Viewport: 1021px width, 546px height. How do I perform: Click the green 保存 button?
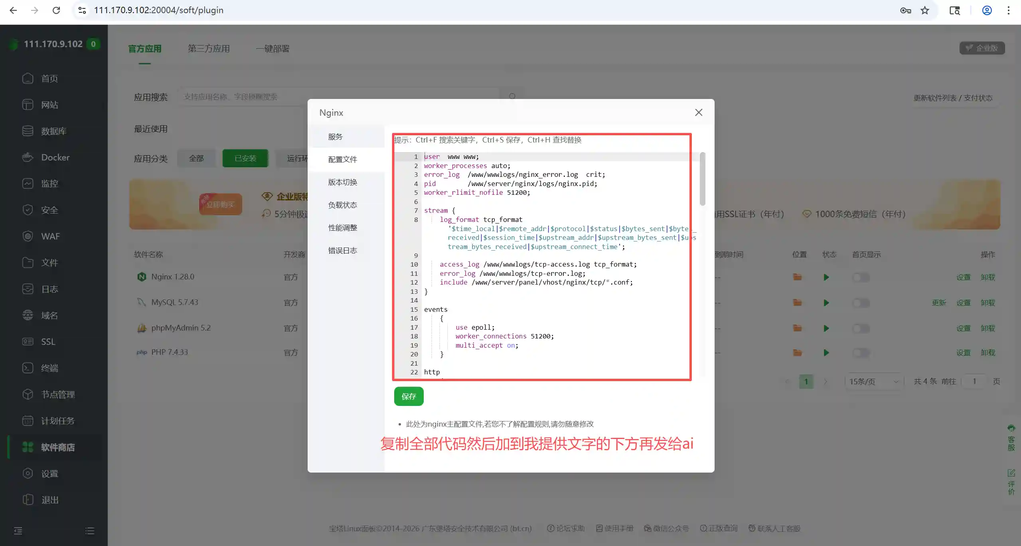(409, 396)
